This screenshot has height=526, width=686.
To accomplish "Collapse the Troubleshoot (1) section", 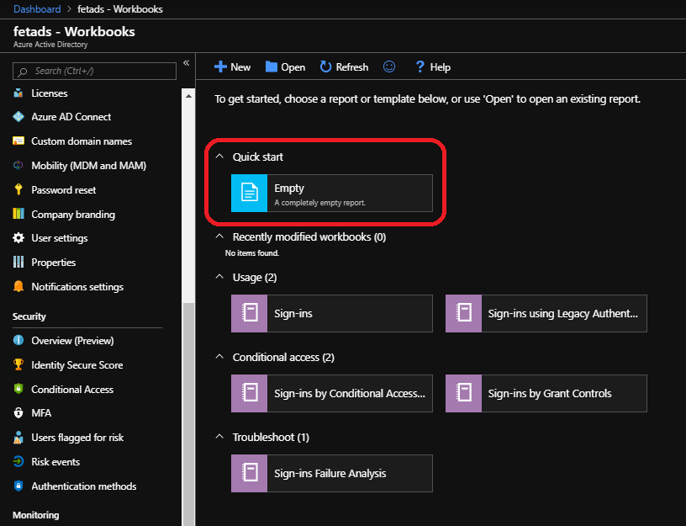I will tap(219, 437).
